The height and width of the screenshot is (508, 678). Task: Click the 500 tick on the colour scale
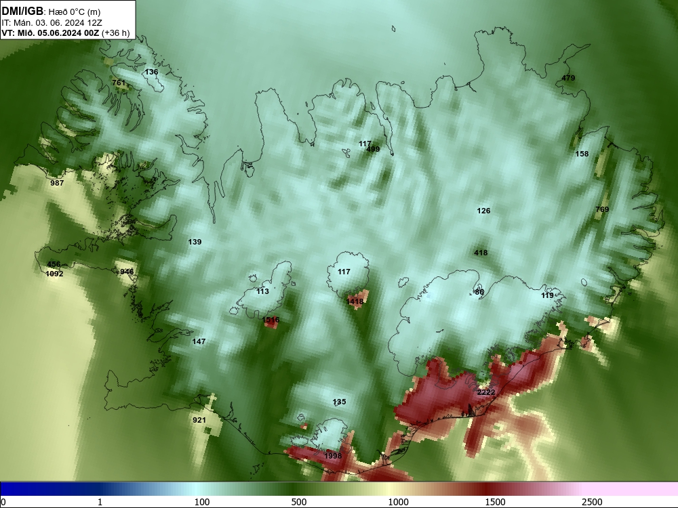[x=299, y=502]
